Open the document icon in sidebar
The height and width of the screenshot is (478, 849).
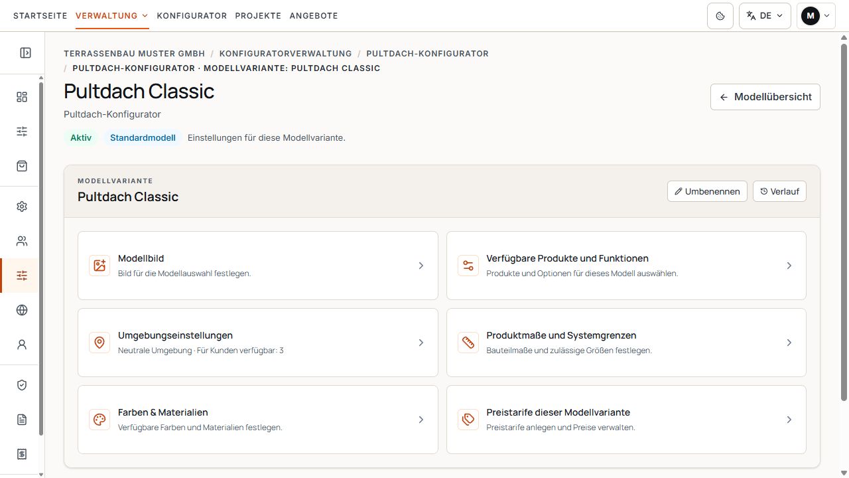22,420
